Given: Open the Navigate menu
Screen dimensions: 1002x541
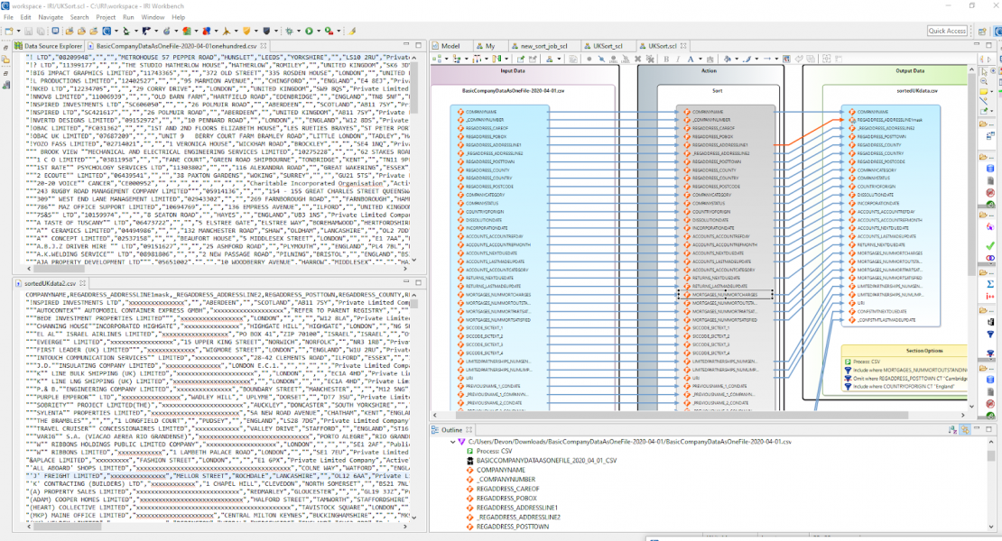Looking at the screenshot, I should 51,17.
